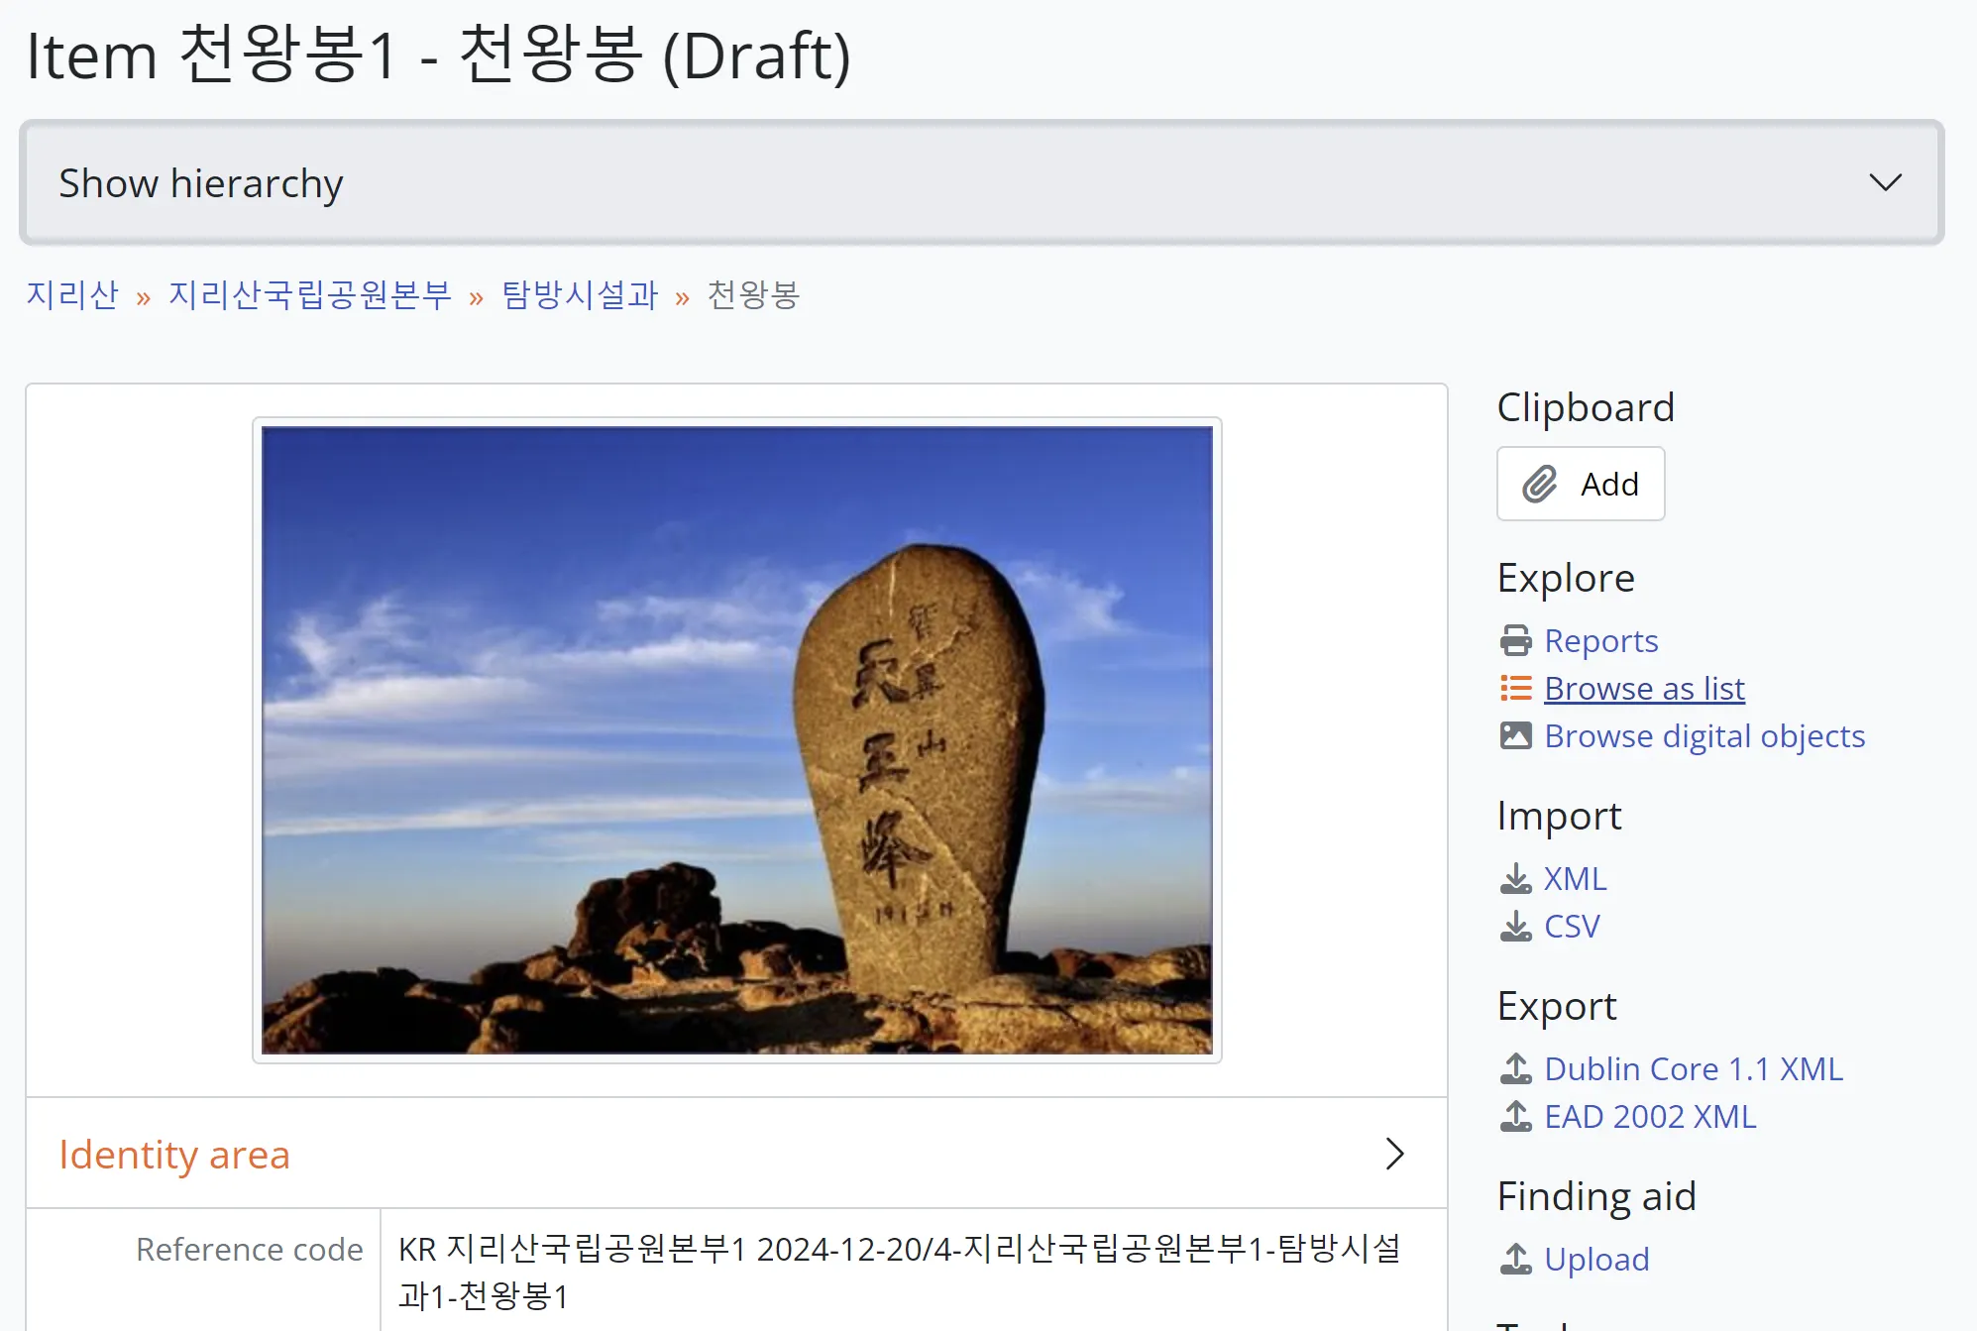Image resolution: width=1977 pixels, height=1331 pixels.
Task: Click the Identity area heading
Action: [x=174, y=1155]
